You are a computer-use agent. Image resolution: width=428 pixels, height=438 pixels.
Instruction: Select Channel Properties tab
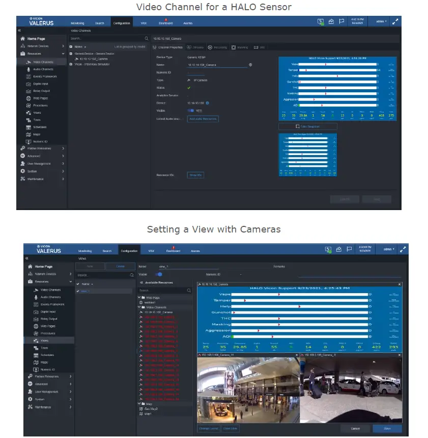pos(168,47)
